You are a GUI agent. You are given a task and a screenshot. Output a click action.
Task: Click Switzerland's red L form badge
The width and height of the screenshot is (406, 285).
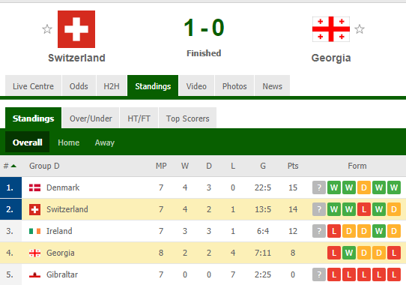click(364, 209)
